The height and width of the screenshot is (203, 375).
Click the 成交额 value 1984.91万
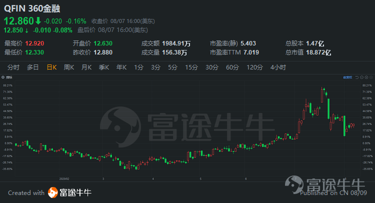[176, 43]
